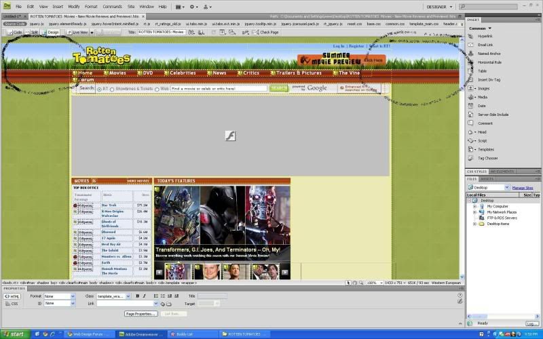The height and width of the screenshot is (339, 543).
Task: Apply bold formatting in Properties panel
Action: point(137,296)
